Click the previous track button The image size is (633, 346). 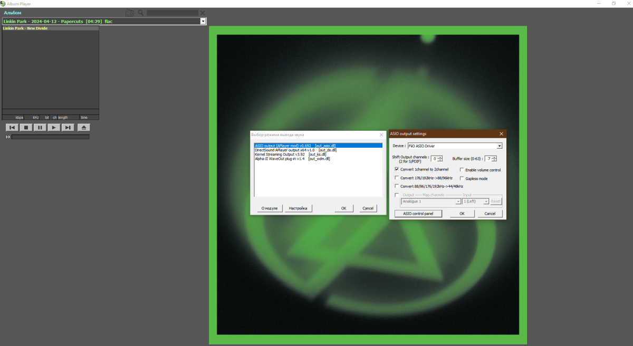(12, 127)
